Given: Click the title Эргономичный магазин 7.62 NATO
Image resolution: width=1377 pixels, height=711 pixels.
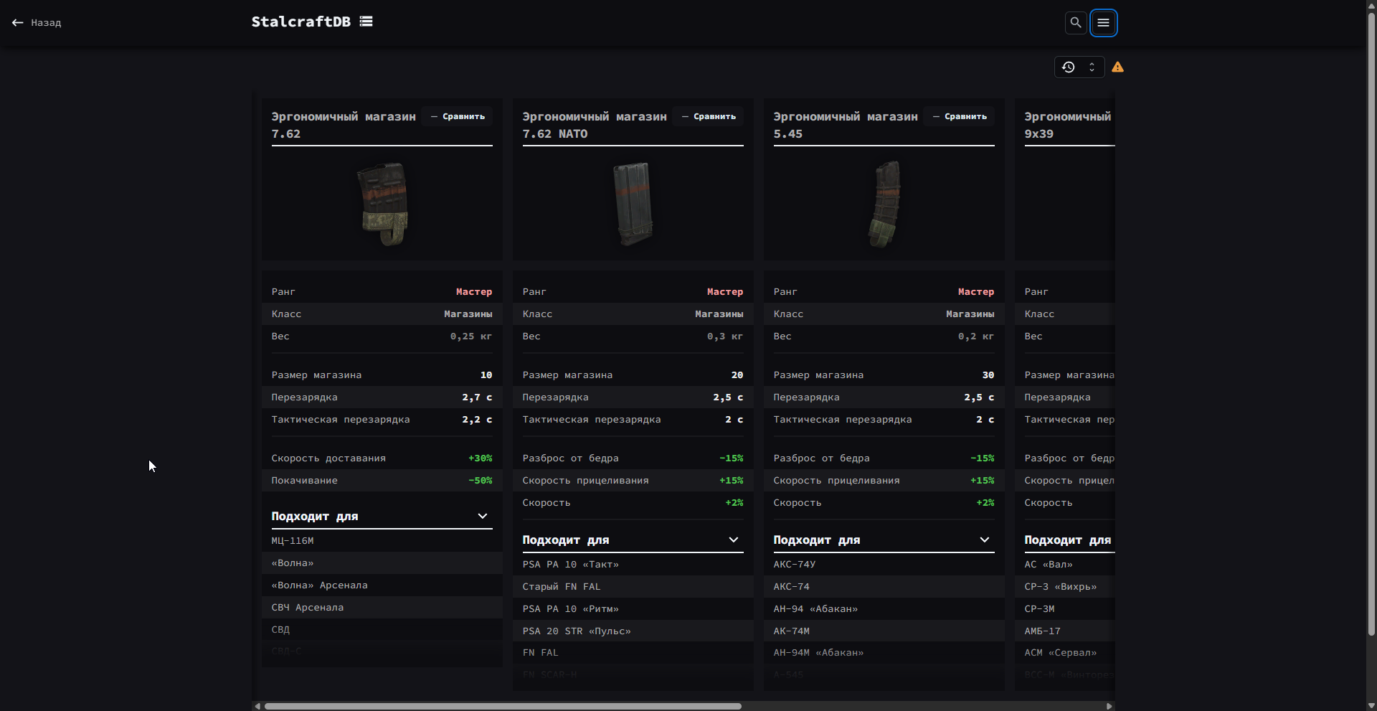Looking at the screenshot, I should (x=595, y=125).
